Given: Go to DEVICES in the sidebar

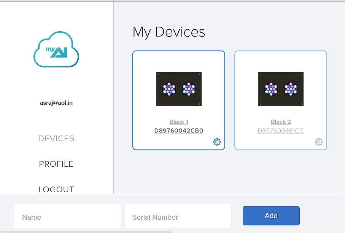Looking at the screenshot, I should pos(56,139).
